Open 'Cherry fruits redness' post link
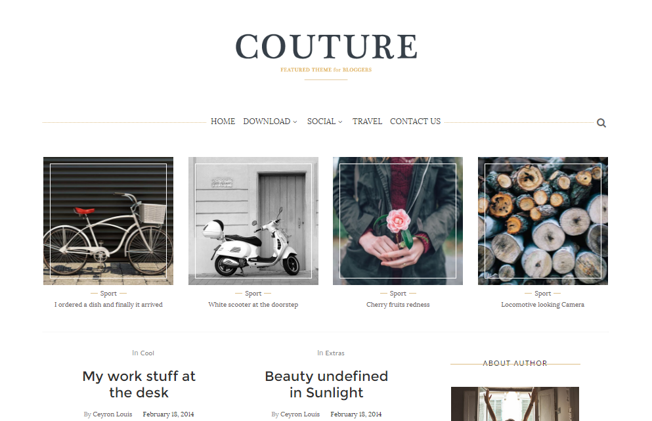The height and width of the screenshot is (421, 652). click(398, 305)
